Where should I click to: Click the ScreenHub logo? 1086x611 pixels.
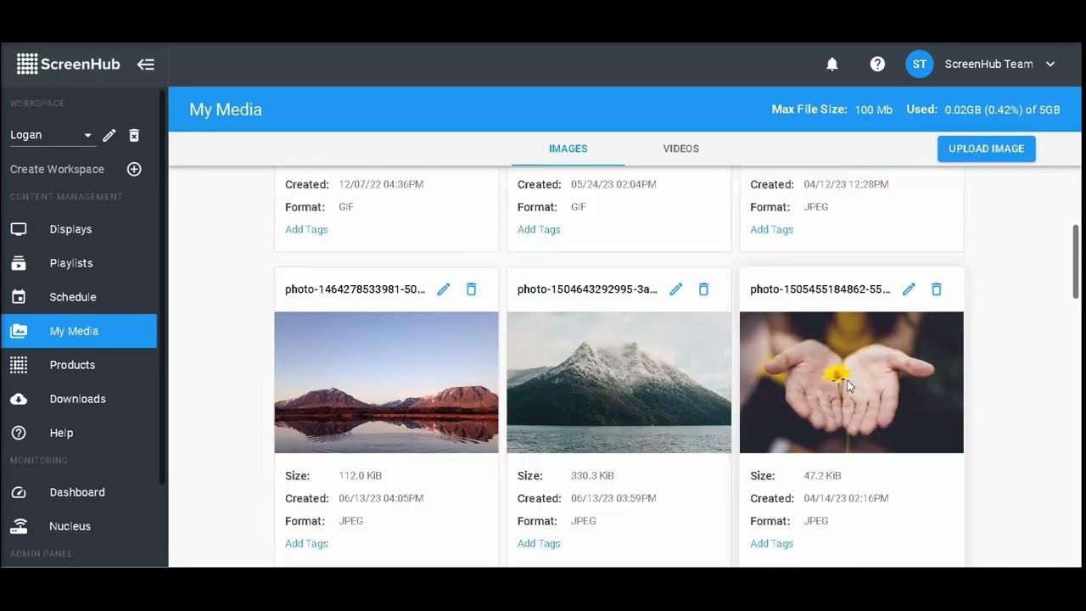[68, 64]
